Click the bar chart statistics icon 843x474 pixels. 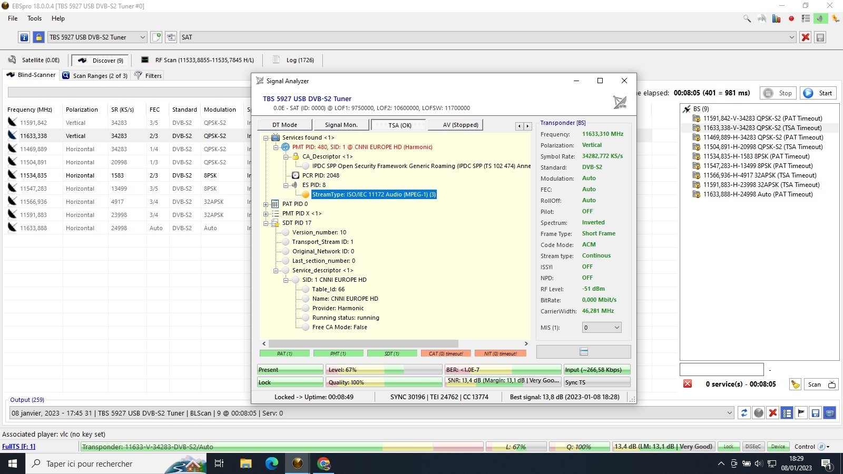click(776, 18)
